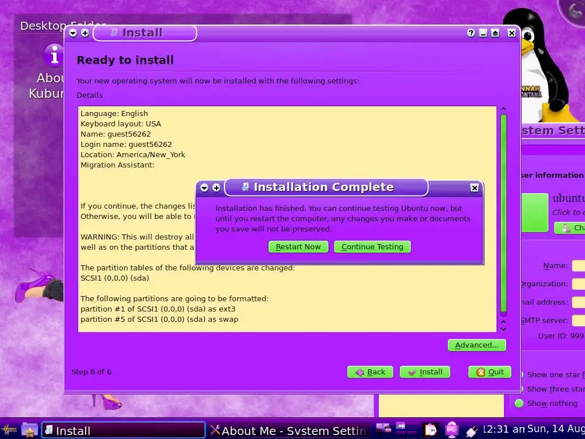
Task: Open the starred folder icon in the taskbar
Action: pyautogui.click(x=30, y=430)
